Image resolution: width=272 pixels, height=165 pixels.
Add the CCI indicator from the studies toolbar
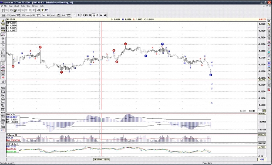tap(8, 15)
